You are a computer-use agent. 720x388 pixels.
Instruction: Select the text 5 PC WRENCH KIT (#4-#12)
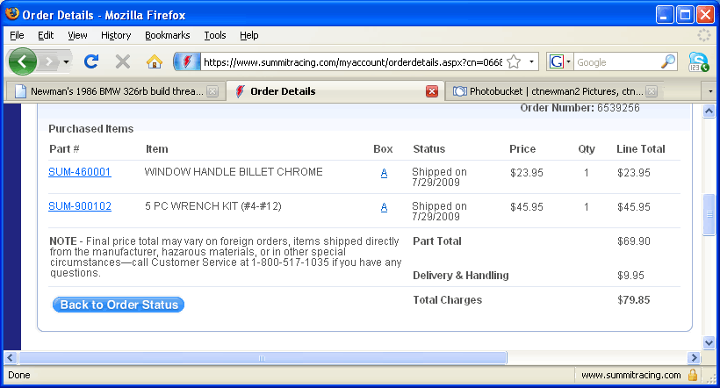click(x=213, y=206)
